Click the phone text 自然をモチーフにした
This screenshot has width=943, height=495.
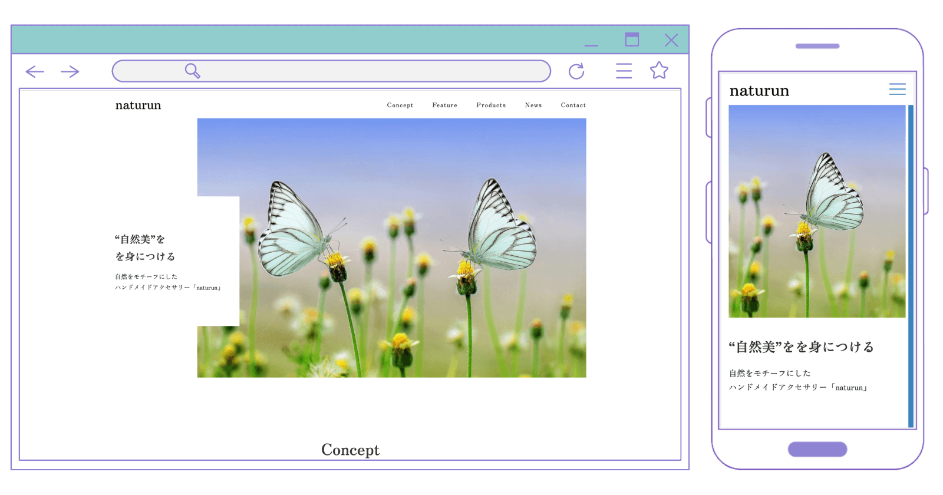tap(770, 373)
